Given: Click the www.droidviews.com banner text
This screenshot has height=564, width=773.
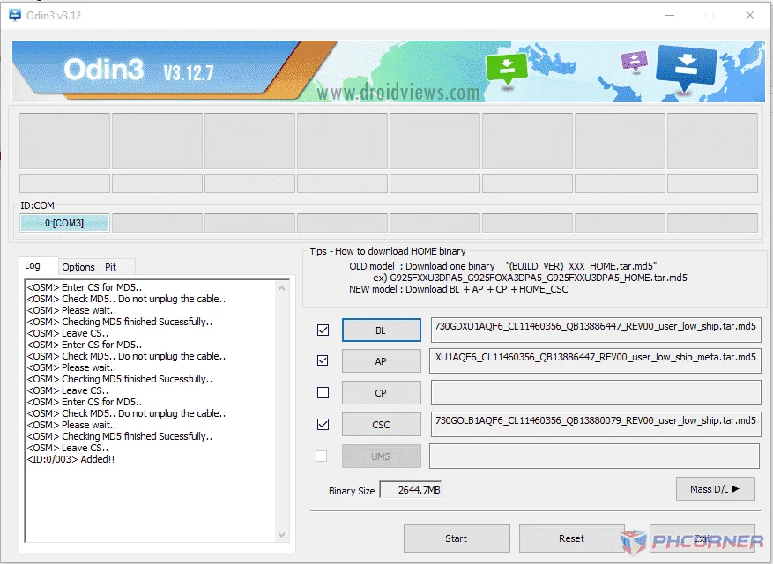Looking at the screenshot, I should [398, 93].
